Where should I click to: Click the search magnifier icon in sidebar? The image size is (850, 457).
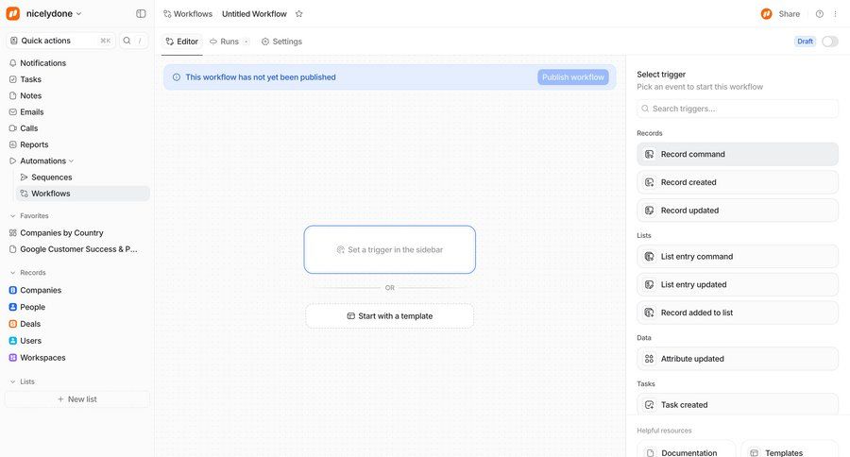(x=127, y=41)
